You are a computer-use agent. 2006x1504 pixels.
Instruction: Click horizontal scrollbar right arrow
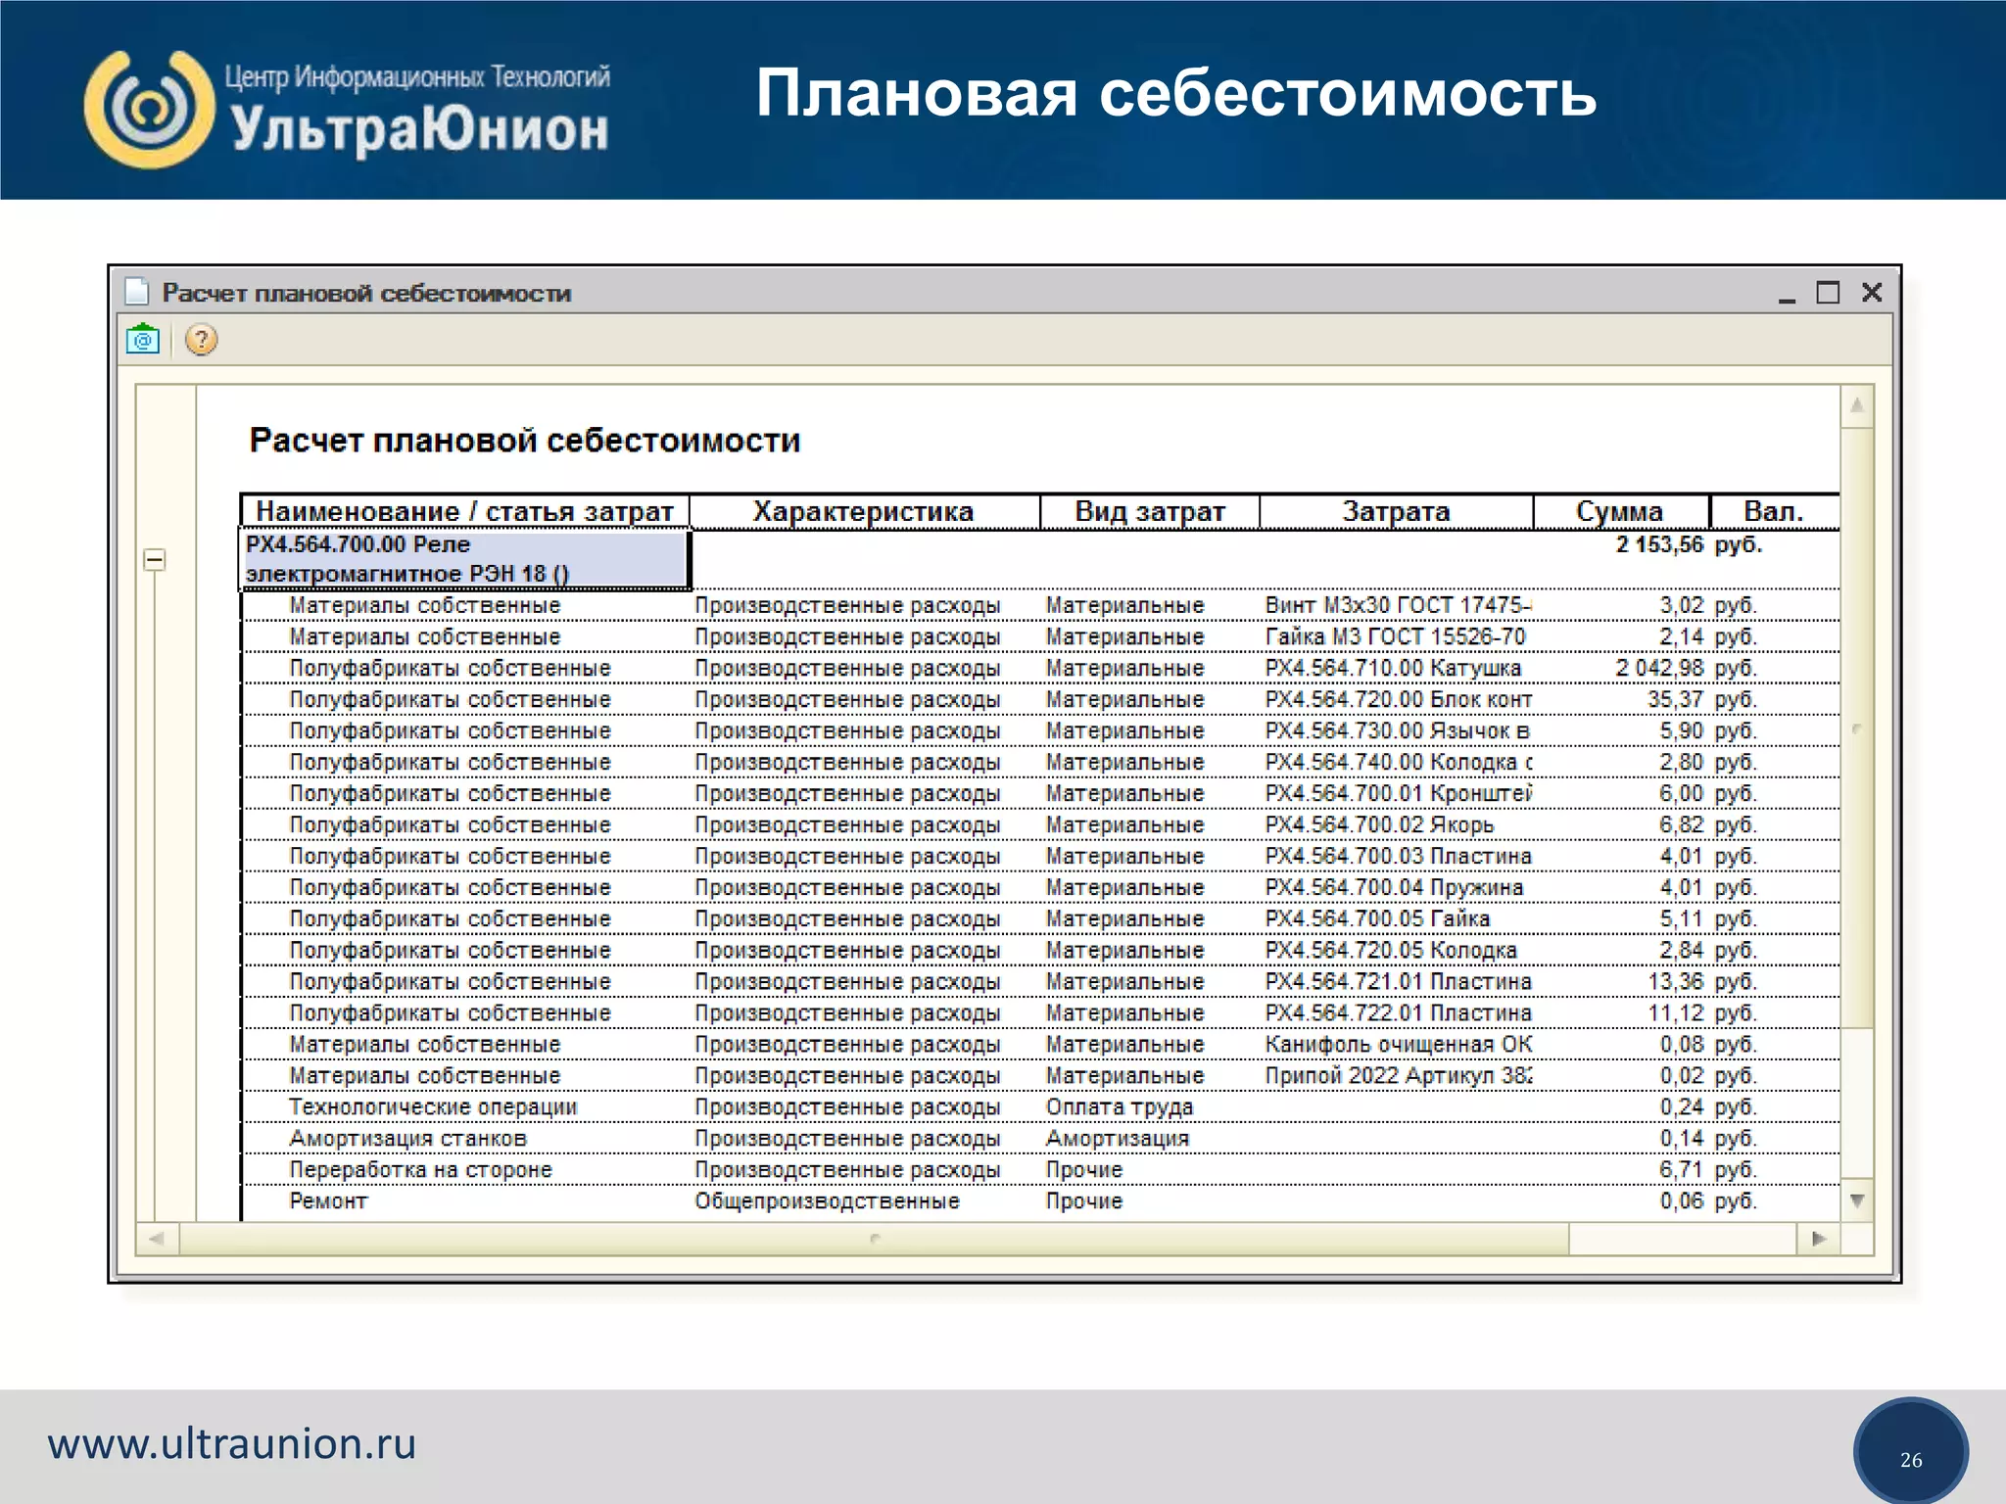click(1819, 1239)
